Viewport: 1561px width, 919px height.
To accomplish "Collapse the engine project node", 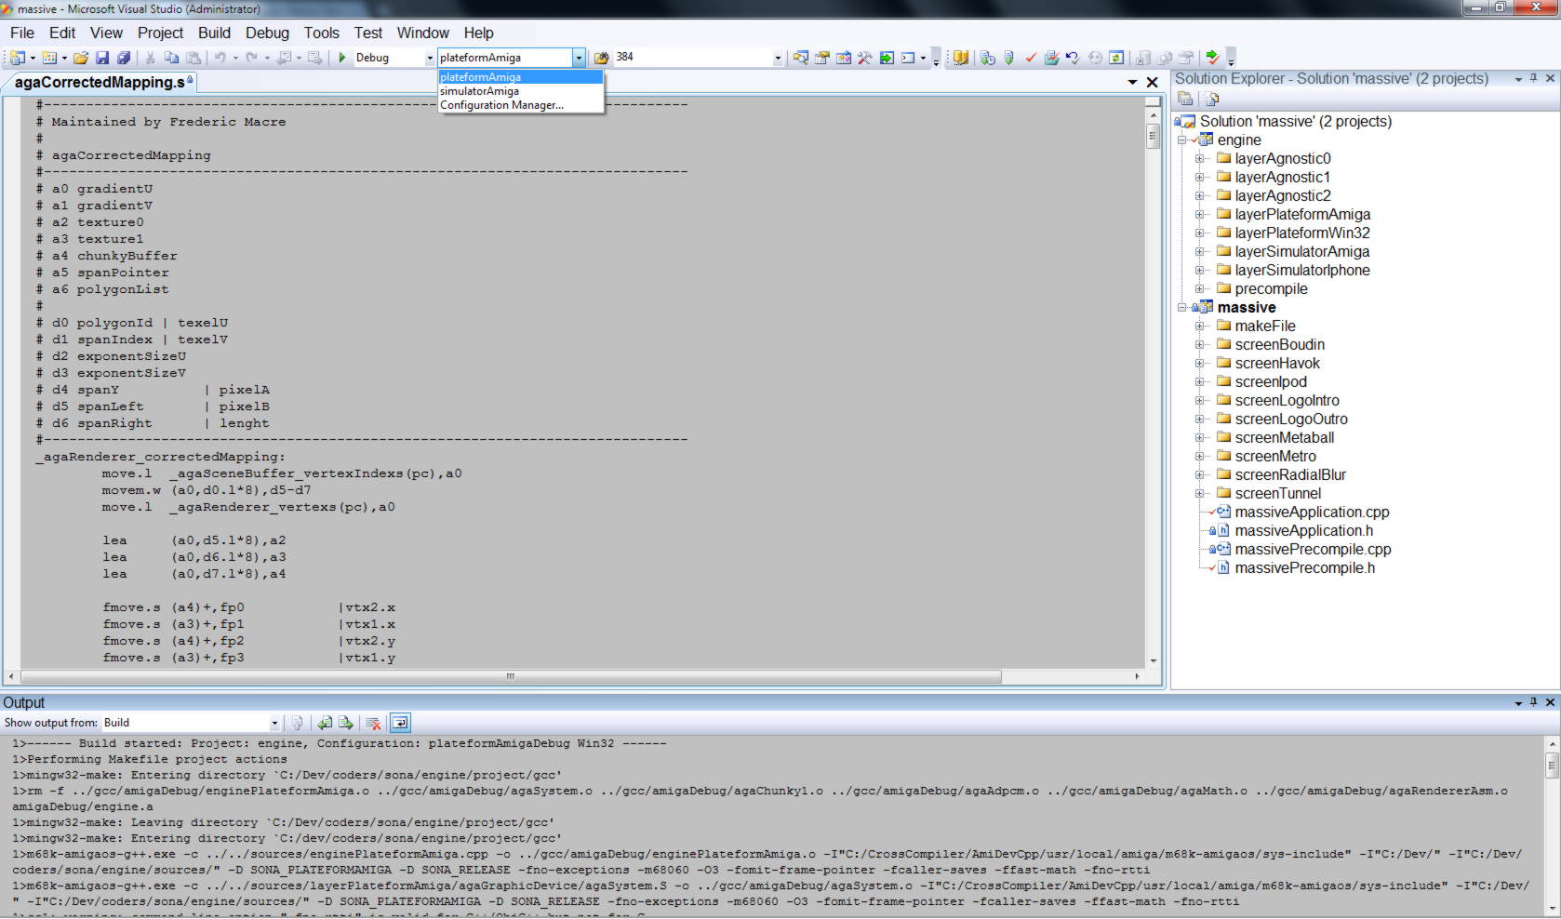I will click(x=1182, y=140).
